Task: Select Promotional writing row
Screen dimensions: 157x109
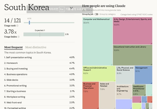Action: tap(39, 85)
